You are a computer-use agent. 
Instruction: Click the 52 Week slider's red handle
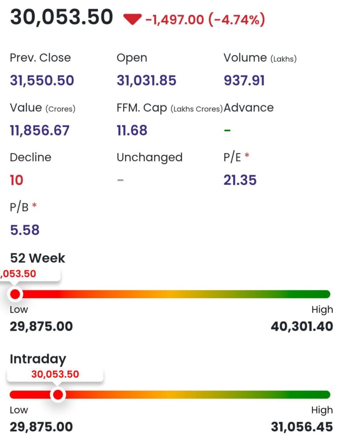(16, 294)
